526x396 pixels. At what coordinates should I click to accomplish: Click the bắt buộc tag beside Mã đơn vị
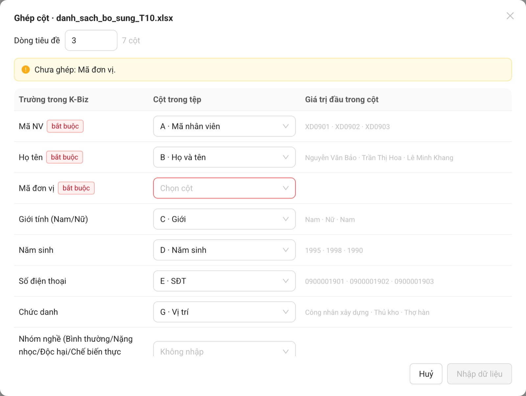tap(76, 188)
